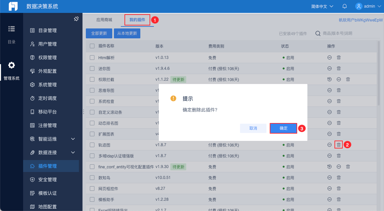Click the admin user avatar icon
The width and height of the screenshot is (384, 211).
pyautogui.click(x=359, y=6)
